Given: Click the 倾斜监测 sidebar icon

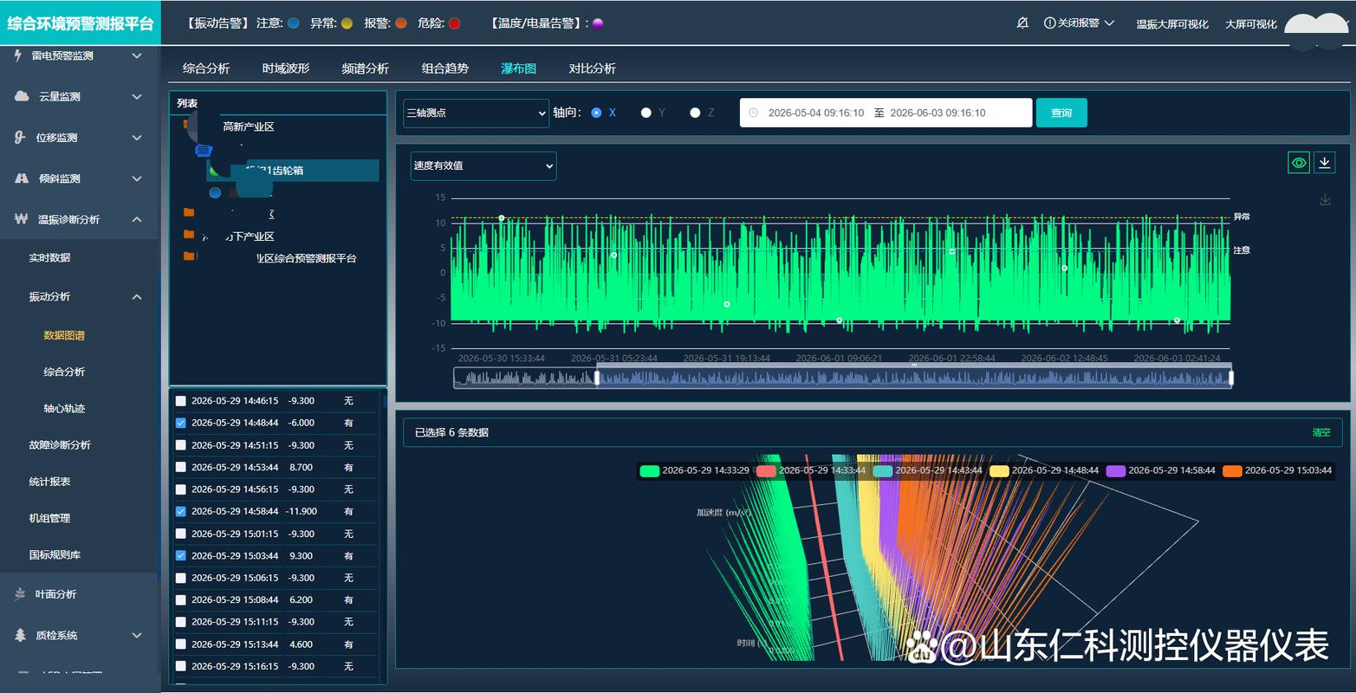Looking at the screenshot, I should tap(22, 178).
